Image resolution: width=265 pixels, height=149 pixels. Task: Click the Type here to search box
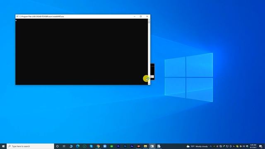click(x=30, y=146)
